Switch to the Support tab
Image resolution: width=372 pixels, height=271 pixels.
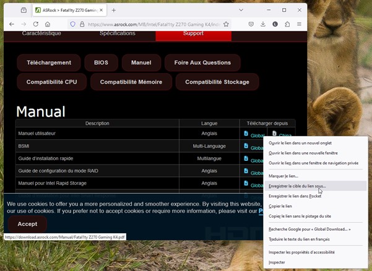(x=193, y=33)
